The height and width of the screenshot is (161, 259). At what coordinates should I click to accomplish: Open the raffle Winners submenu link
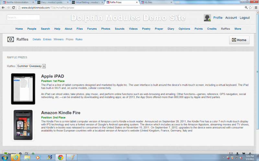click(x=59, y=39)
